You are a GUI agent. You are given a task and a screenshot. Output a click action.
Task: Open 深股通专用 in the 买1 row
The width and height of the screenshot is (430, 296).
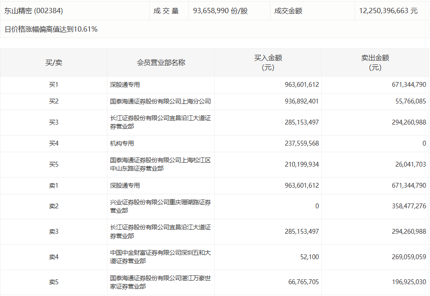(x=125, y=85)
